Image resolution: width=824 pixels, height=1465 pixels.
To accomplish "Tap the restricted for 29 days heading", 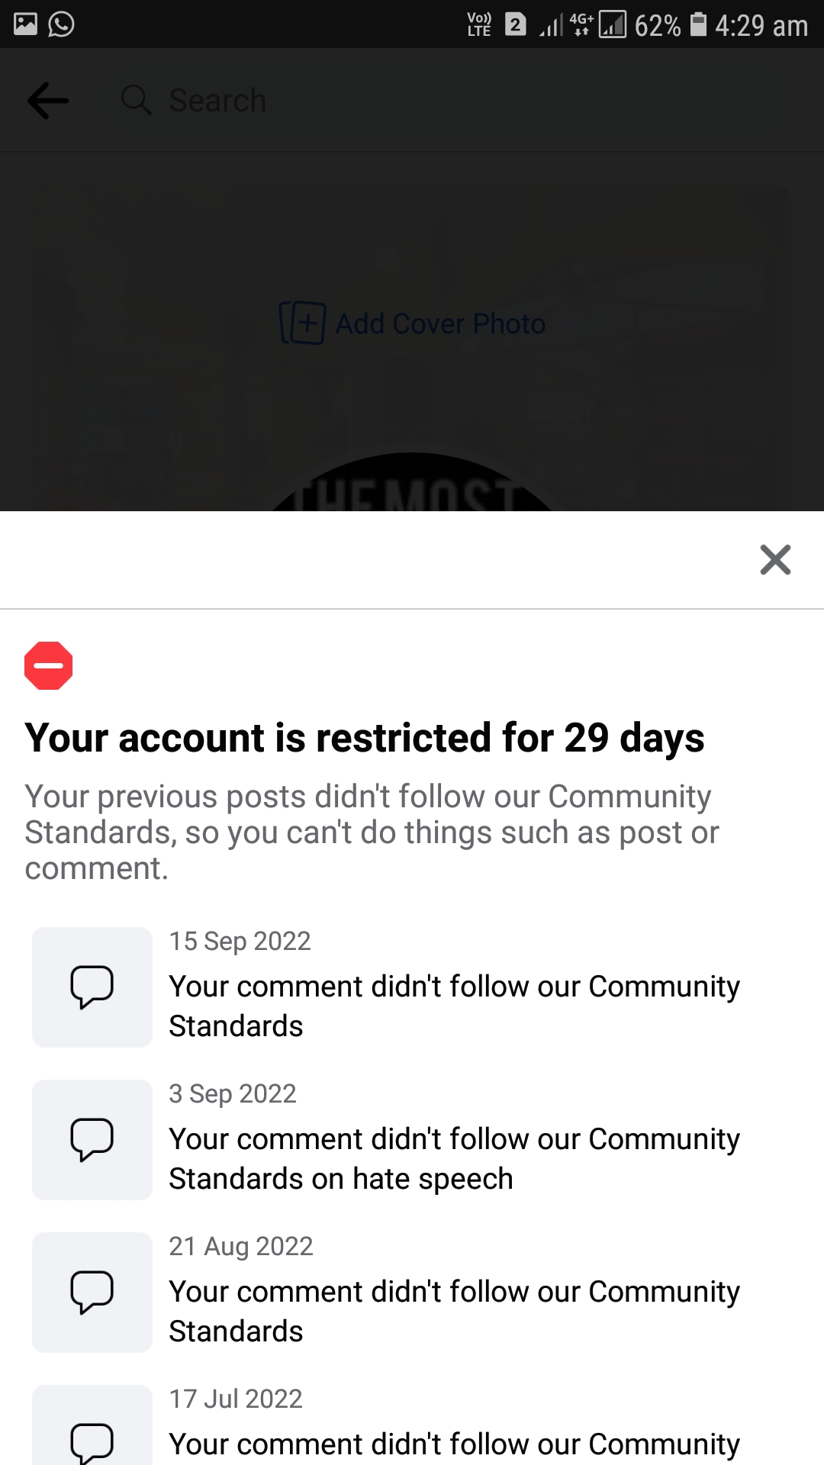I will click(x=365, y=738).
